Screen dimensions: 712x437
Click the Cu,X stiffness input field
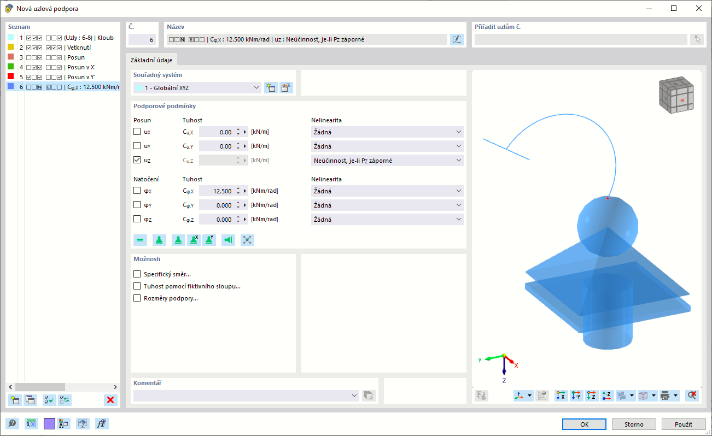click(217, 132)
